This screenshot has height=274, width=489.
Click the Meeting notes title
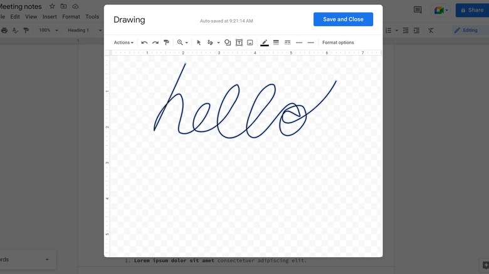pyautogui.click(x=21, y=6)
